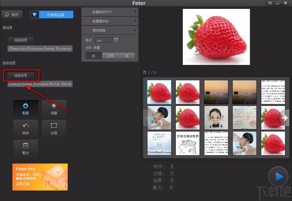Select the first strawberry thumbnail, top row
292x201 pixels.
coord(159,92)
